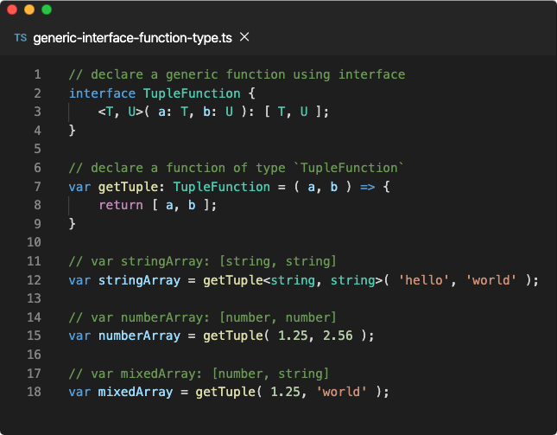This screenshot has width=557, height=435.
Task: Click the 'getTuple' call on line 12
Action: [233, 280]
